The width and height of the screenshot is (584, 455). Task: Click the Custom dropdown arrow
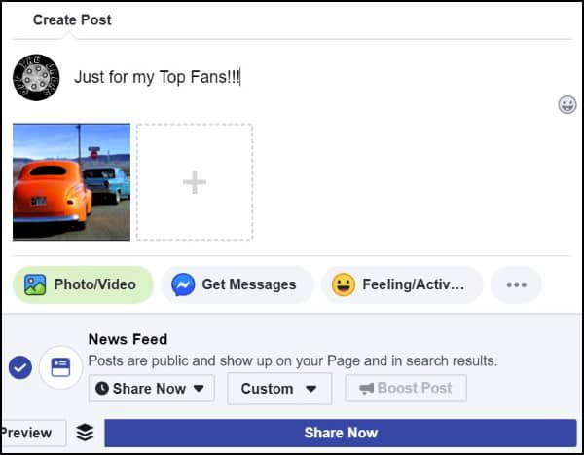[311, 389]
